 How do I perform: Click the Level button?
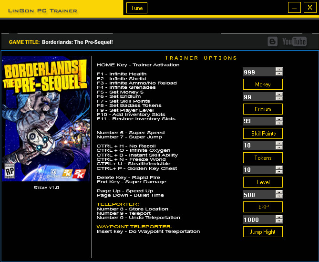[x=263, y=182]
